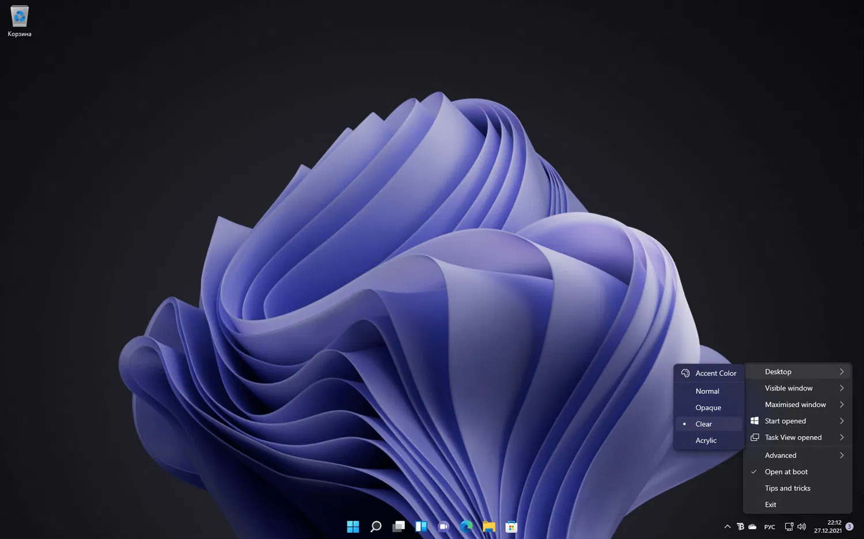Image resolution: width=864 pixels, height=539 pixels.
Task: Open the Windows Start menu
Action: [353, 526]
